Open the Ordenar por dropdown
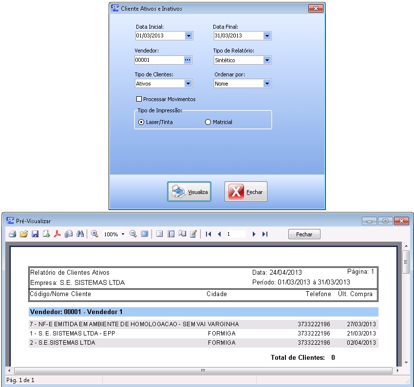Image resolution: width=414 pixels, height=387 pixels. pyautogui.click(x=266, y=84)
